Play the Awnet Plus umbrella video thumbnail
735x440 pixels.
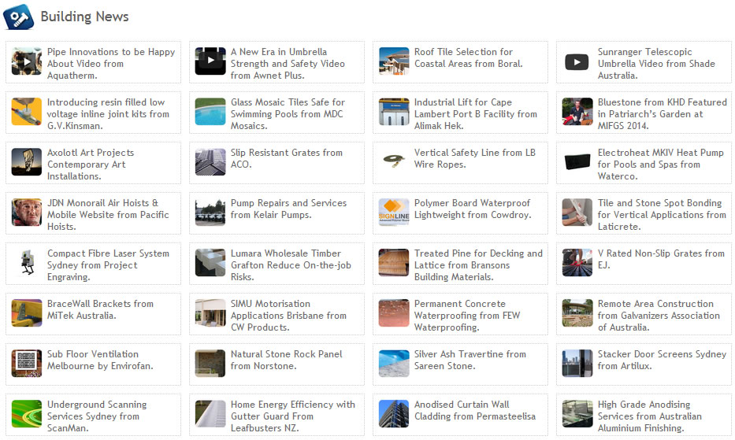[x=210, y=61]
